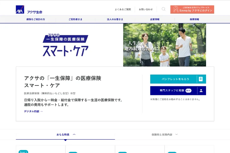Screen dimensions: 230x153
Task: Click heading アクサの「一生保障」の医療保険
Action: (x=63, y=78)
